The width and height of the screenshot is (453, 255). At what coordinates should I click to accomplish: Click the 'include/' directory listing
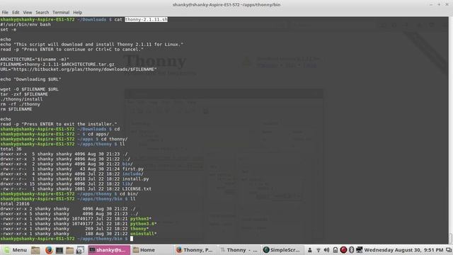[x=133, y=174]
